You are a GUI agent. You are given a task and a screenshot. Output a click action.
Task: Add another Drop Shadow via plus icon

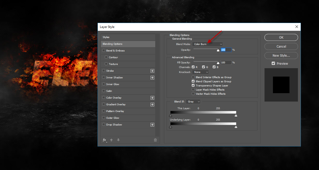152,125
